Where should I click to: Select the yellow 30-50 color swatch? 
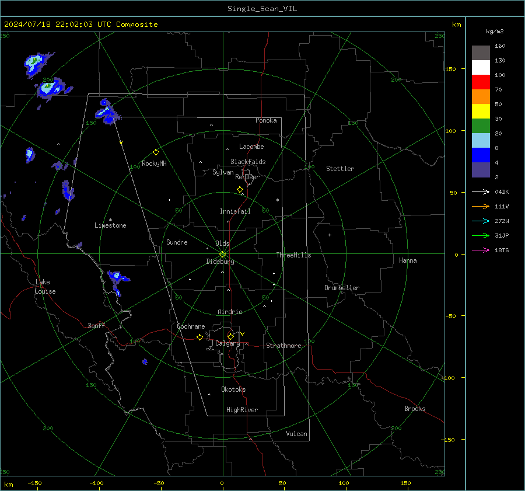[481, 112]
